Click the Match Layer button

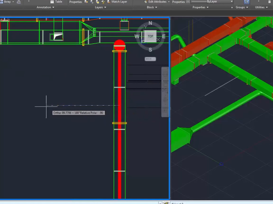click(x=119, y=2)
